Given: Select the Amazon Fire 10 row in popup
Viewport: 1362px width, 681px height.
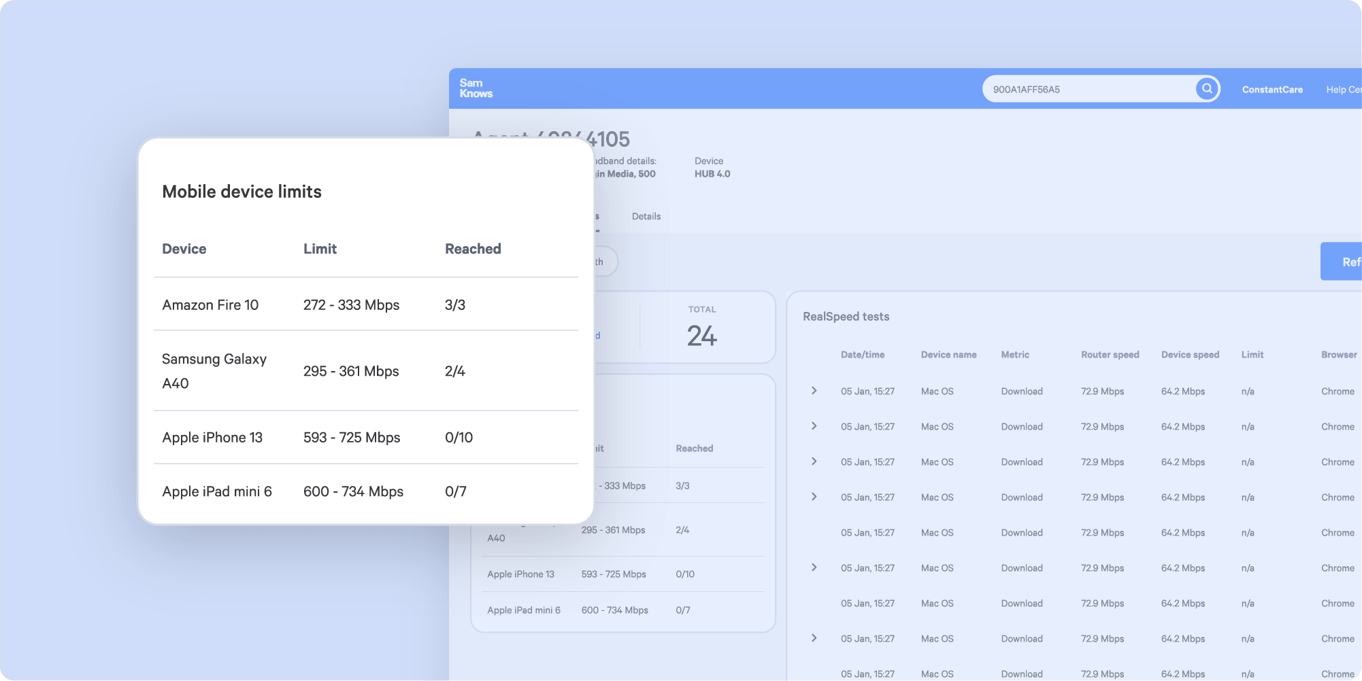Looking at the screenshot, I should point(366,304).
